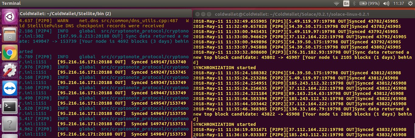The height and width of the screenshot is (138, 415).
Task: Click the 11:32:49.657828 [P2P6] log line
Action: coord(297,27)
